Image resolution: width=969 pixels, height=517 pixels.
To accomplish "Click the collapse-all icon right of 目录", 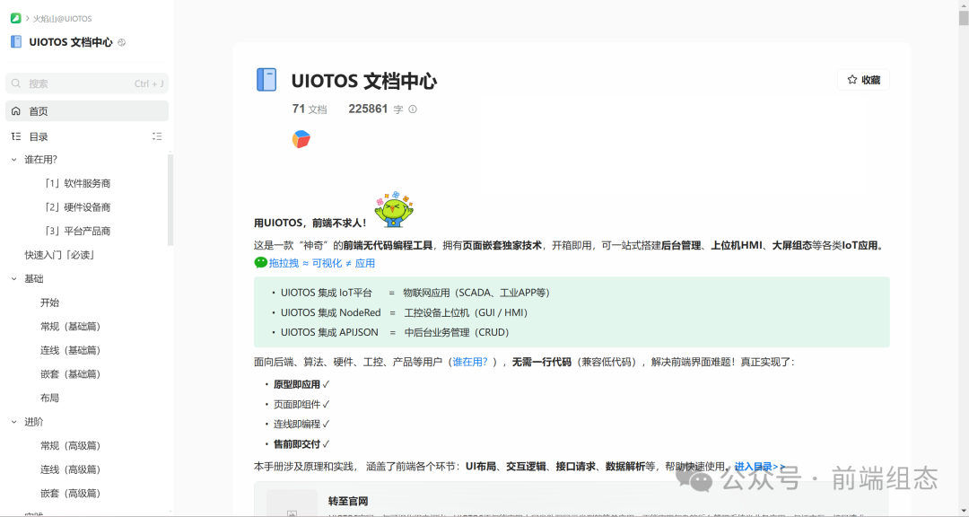I will pos(157,136).
